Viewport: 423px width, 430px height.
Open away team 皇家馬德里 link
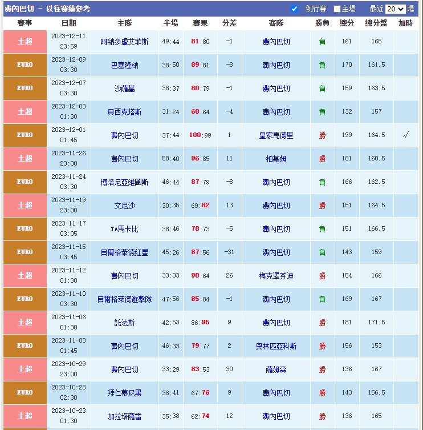276,135
